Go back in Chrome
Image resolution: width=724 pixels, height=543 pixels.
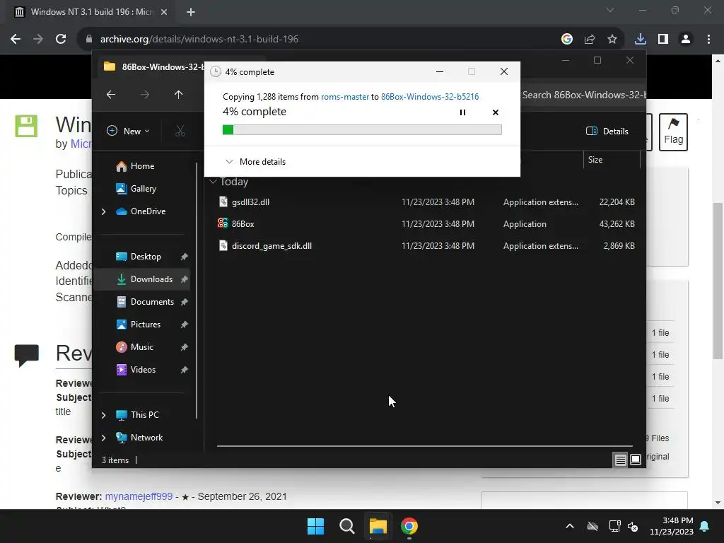point(16,40)
